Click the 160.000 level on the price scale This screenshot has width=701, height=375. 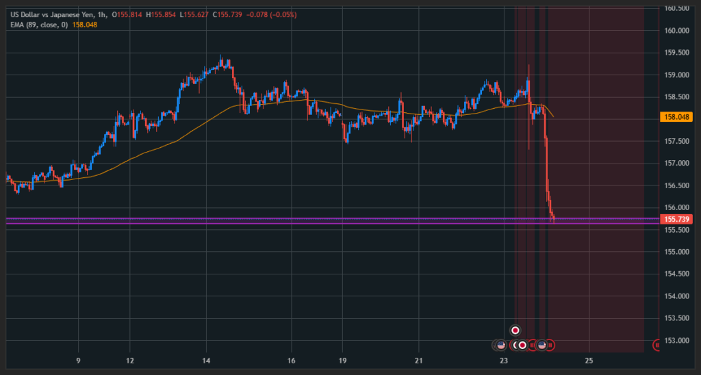coord(676,30)
